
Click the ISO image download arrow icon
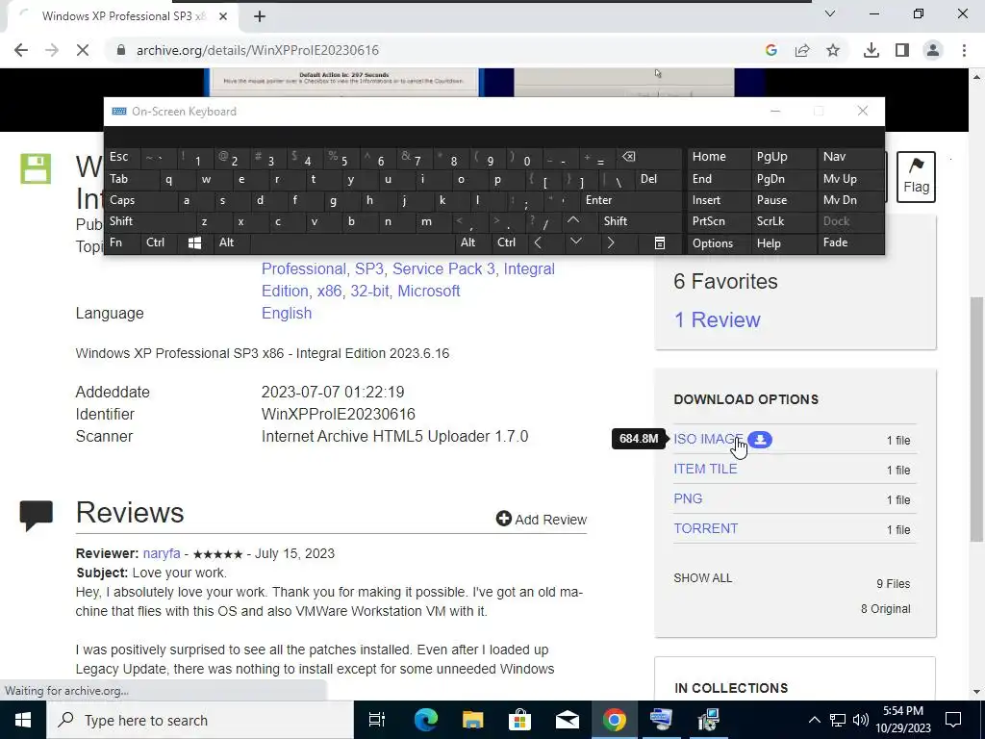760,439
